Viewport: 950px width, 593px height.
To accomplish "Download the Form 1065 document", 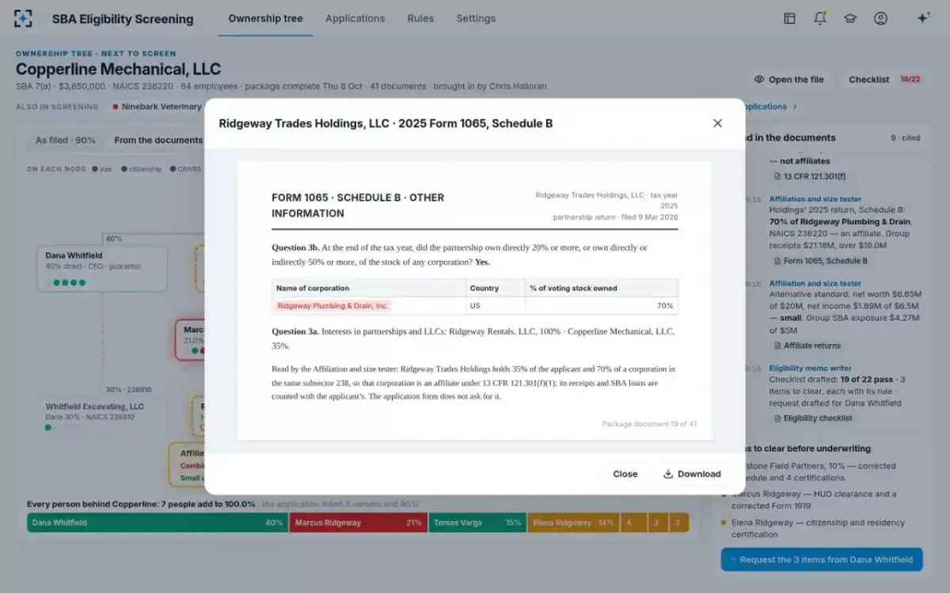I will pyautogui.click(x=692, y=474).
